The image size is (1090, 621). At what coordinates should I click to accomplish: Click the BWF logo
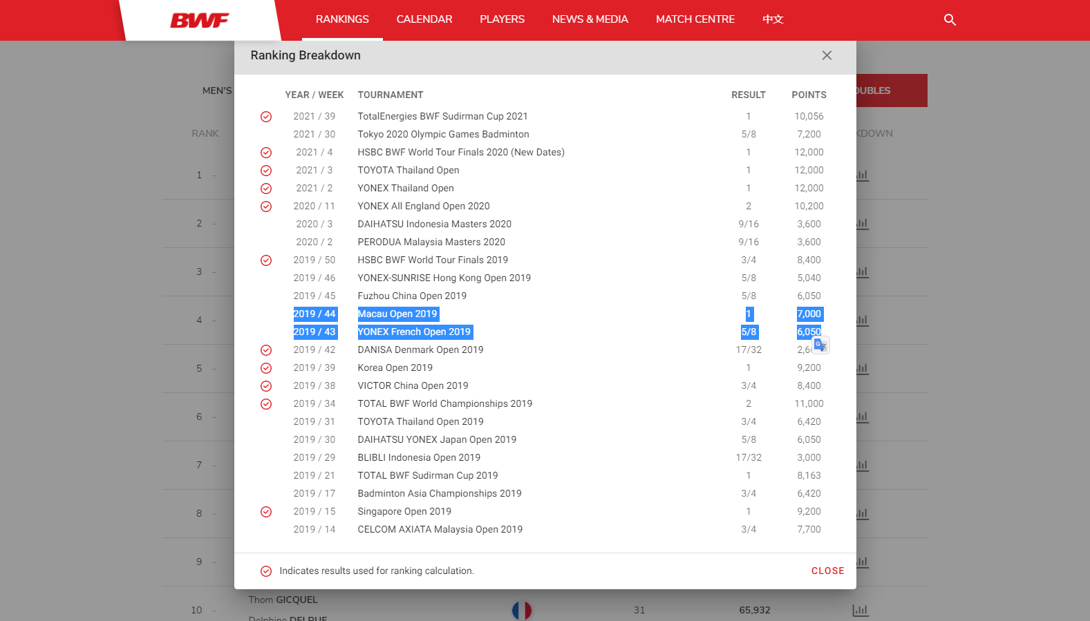click(200, 21)
